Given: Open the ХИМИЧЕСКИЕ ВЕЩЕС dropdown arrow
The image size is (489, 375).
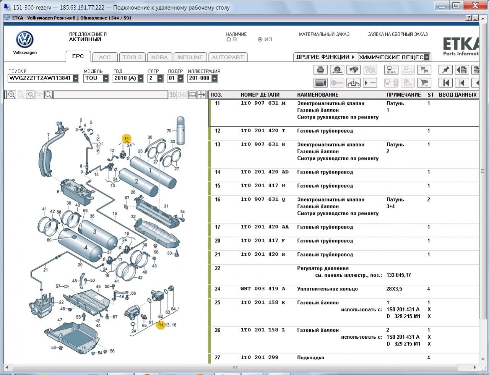Looking at the screenshot, I should 427,57.
